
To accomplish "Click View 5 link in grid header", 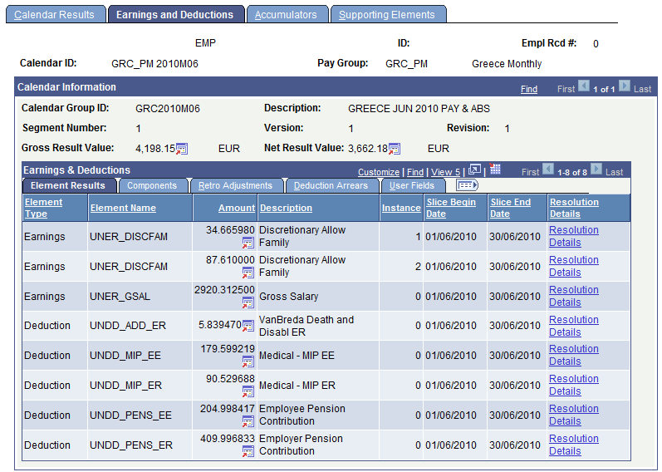I will [446, 172].
